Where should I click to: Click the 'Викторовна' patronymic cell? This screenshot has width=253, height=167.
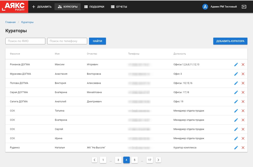click(94, 74)
